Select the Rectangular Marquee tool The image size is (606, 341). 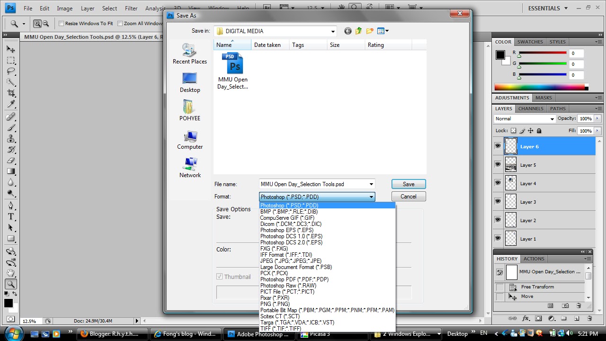click(11, 61)
